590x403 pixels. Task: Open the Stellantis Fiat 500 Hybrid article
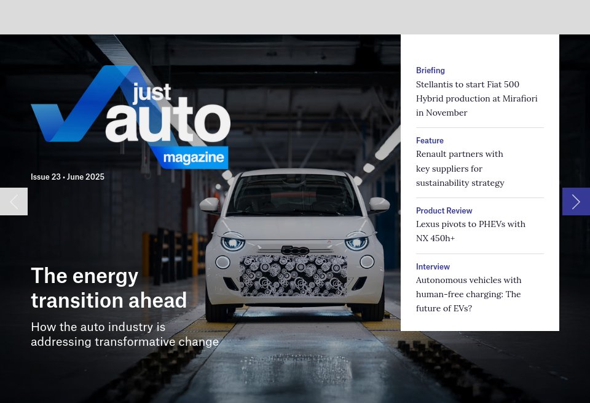[x=476, y=98]
